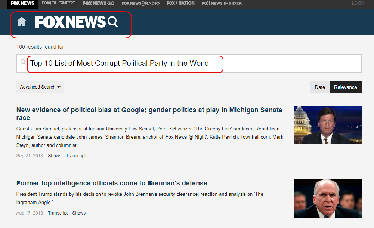Click the "Aug 17, 2018" date
The width and height of the screenshot is (374, 228).
[x=30, y=213]
